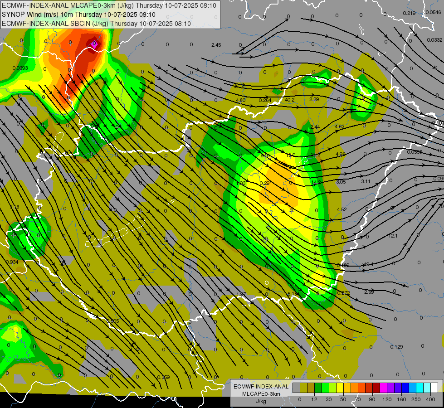This screenshot has height=408, width=444.
Task: Click the legend tick label 70
Action: click(x=358, y=399)
